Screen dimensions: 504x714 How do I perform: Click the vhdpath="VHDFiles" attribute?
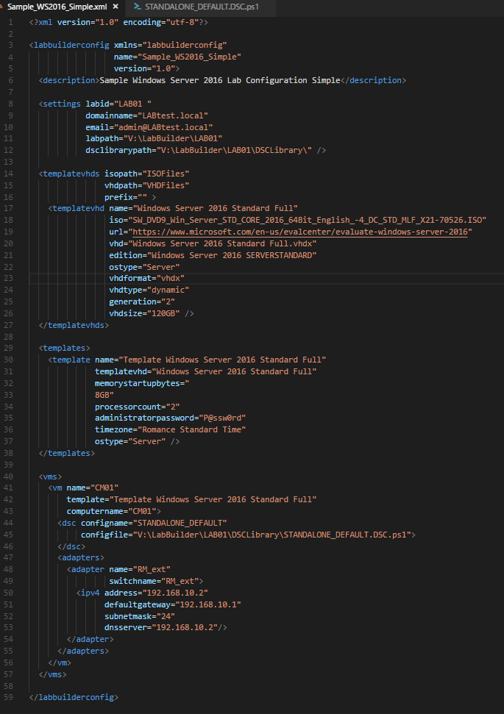pyautogui.click(x=146, y=186)
